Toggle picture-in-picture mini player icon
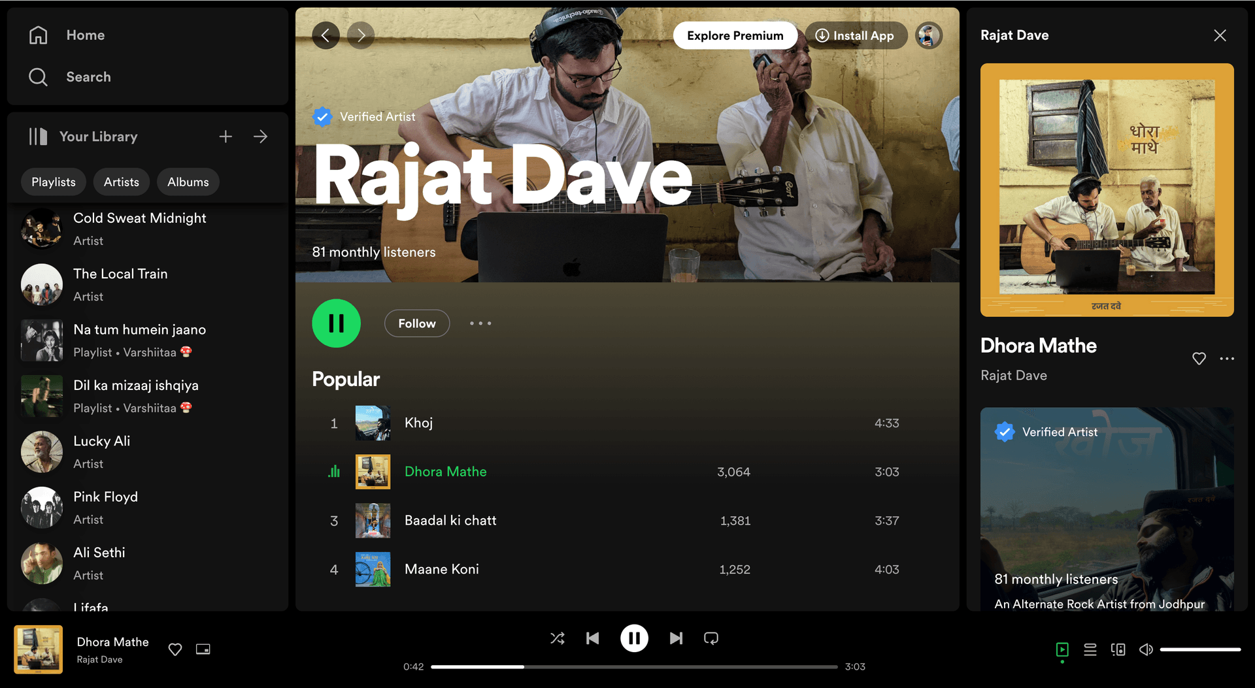The image size is (1255, 688). point(203,649)
